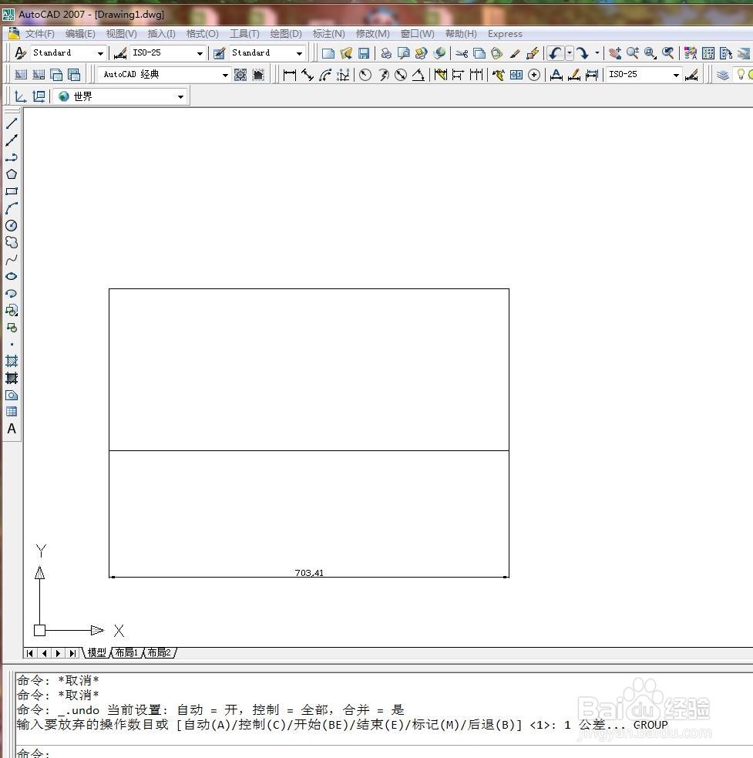Click the Angular dimension icon
Screen dimensions: 753x758
pyautogui.click(x=418, y=75)
